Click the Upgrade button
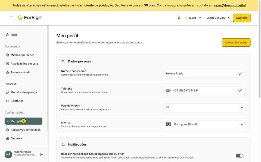Image resolution: width=261 pixels, height=162 pixels. (x=241, y=18)
